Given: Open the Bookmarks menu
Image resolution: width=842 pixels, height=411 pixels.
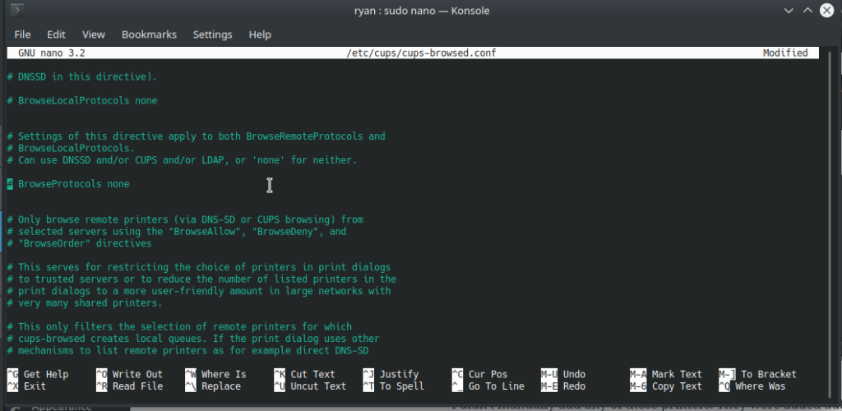Looking at the screenshot, I should 150,35.
